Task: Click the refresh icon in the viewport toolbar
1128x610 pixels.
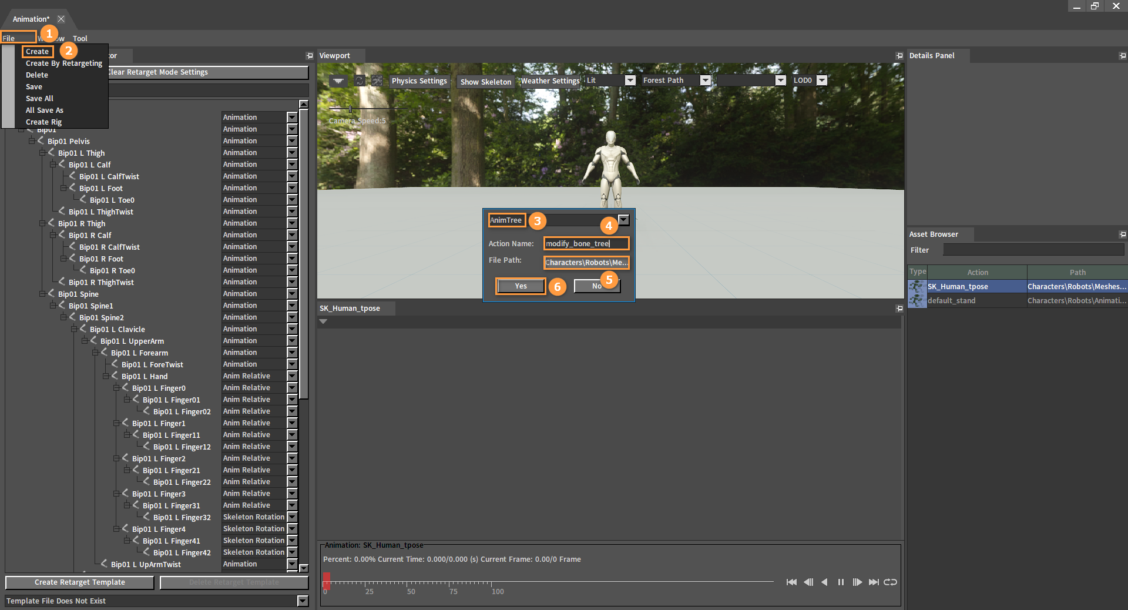Action: 360,81
